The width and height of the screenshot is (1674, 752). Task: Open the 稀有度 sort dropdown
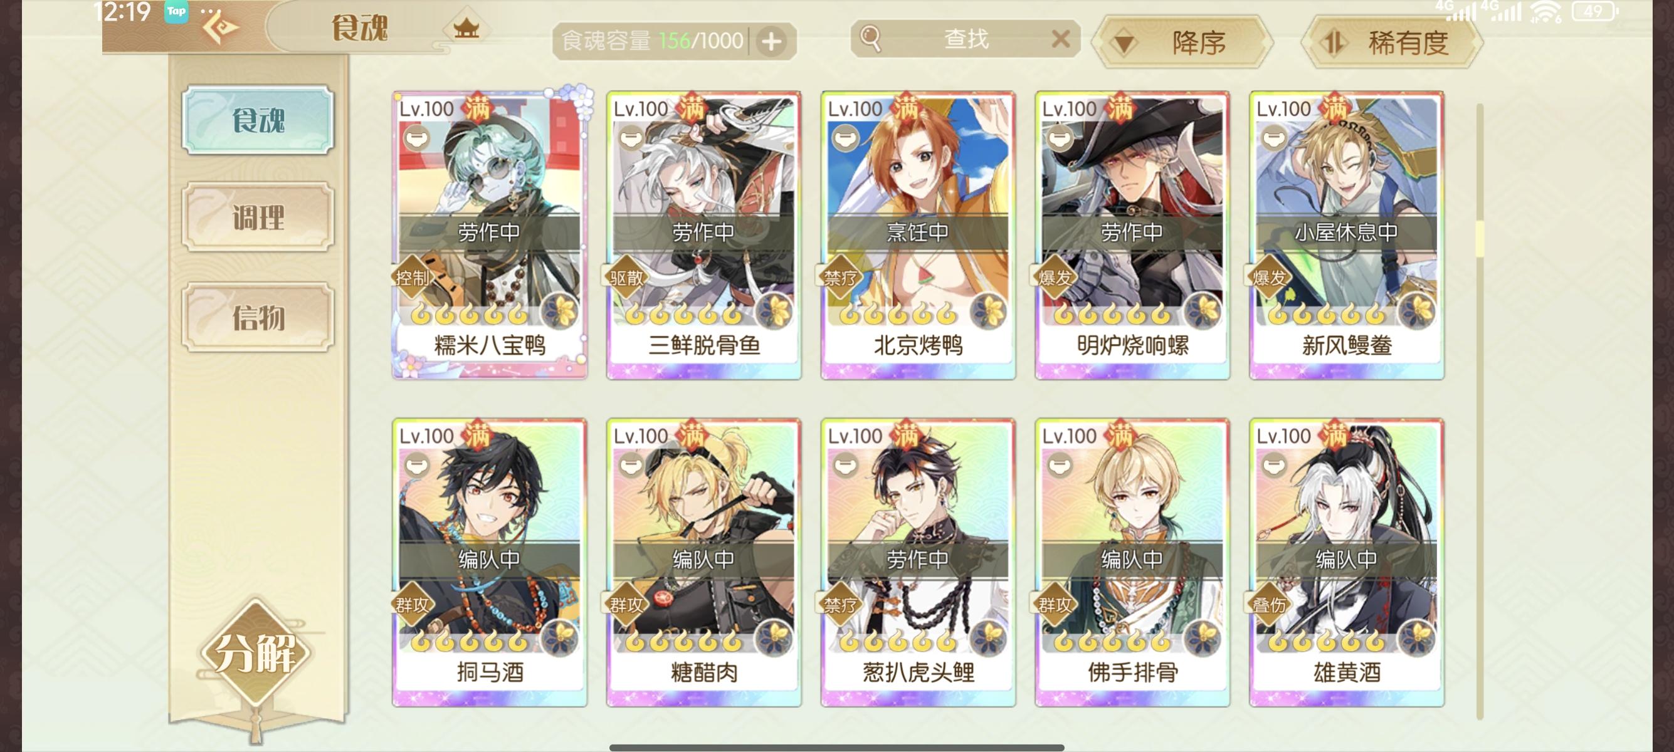click(1392, 43)
